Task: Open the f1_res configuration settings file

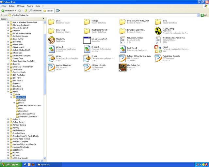Action: 87,58
